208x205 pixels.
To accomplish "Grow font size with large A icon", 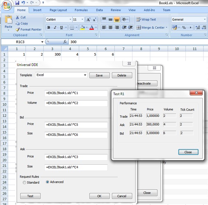I will (88, 19).
